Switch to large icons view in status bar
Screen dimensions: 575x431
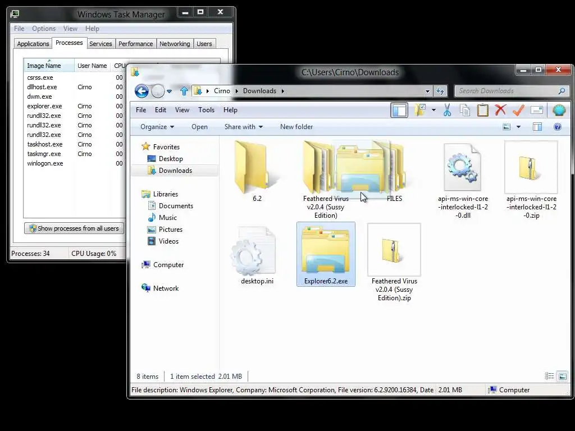pos(562,376)
